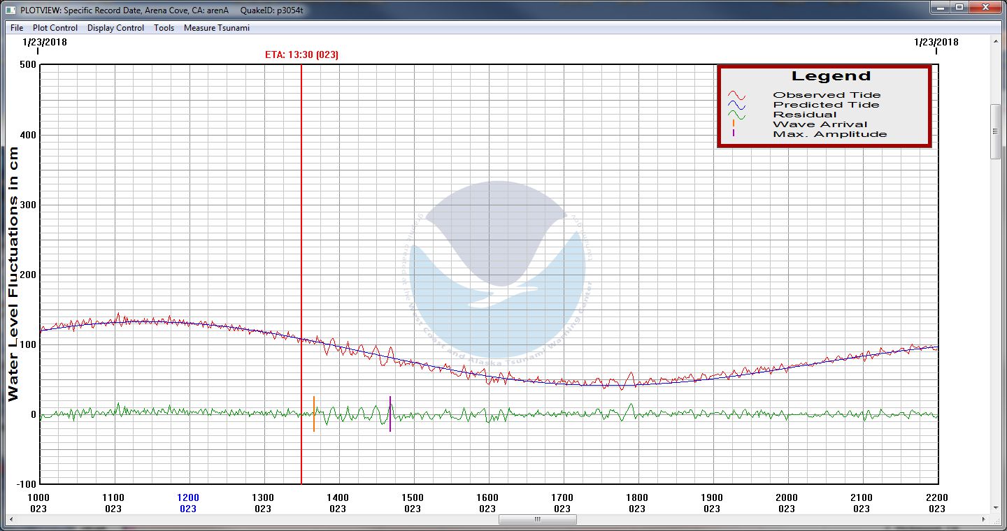Click the left 1/23/2018 date label
The image size is (1007, 531).
coord(45,42)
